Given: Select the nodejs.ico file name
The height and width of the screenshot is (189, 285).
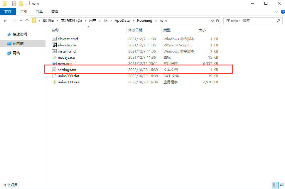Looking at the screenshot, I should [x=66, y=57].
